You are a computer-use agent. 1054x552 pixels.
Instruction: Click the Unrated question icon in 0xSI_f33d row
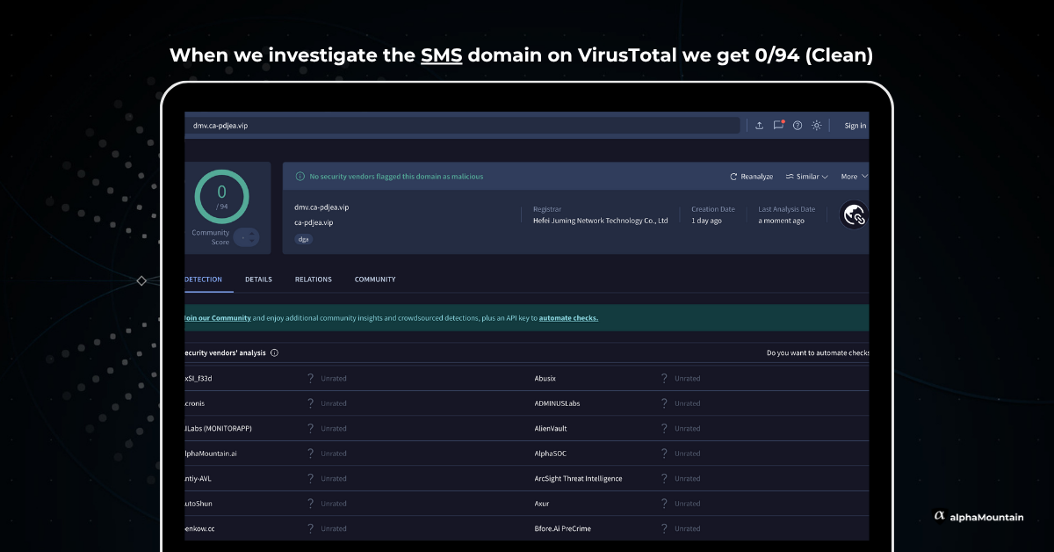(x=310, y=379)
